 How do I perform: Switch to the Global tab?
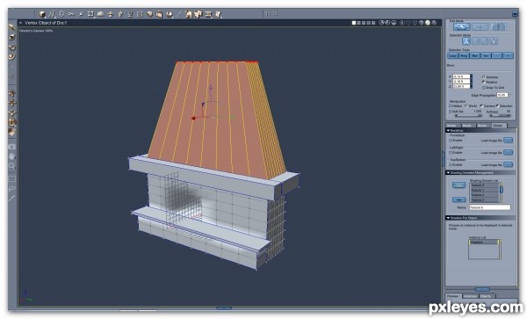point(498,126)
